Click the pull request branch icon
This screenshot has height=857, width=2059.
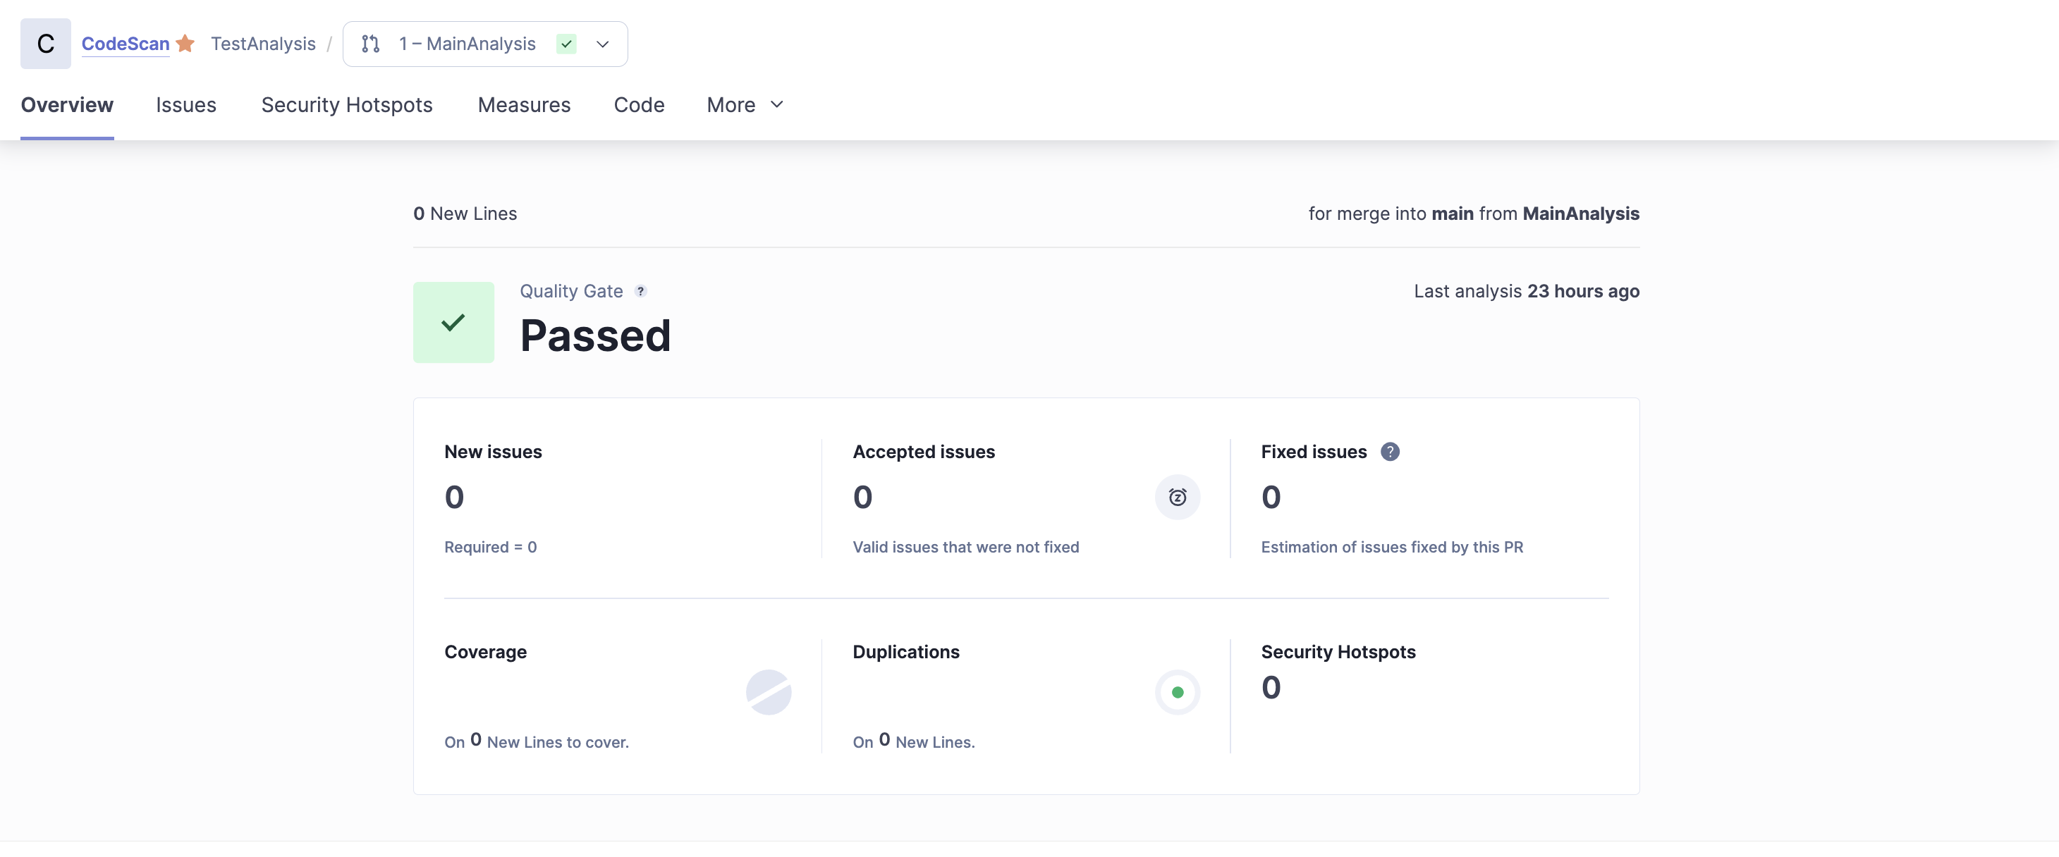click(x=370, y=44)
